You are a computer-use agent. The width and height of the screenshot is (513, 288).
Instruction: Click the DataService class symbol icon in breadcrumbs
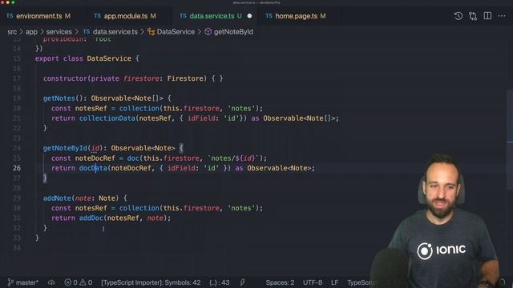coord(151,32)
